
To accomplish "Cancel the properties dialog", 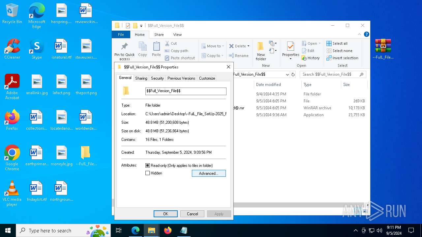I will (193, 214).
